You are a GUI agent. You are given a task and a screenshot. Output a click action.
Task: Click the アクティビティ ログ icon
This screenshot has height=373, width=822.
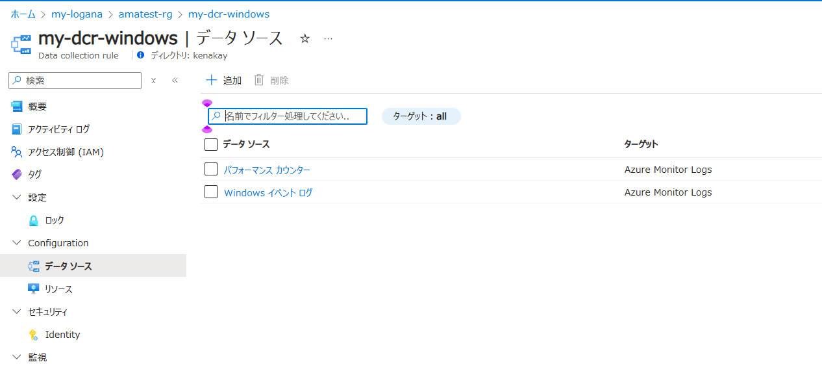point(17,129)
